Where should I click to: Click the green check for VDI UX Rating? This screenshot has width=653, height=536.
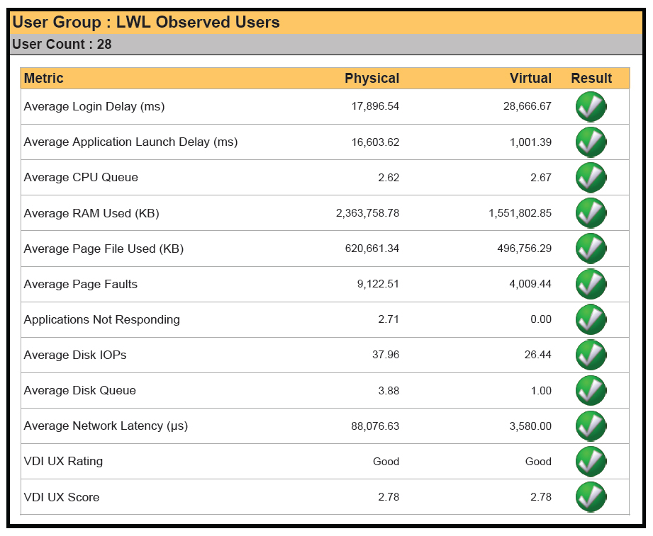[591, 461]
